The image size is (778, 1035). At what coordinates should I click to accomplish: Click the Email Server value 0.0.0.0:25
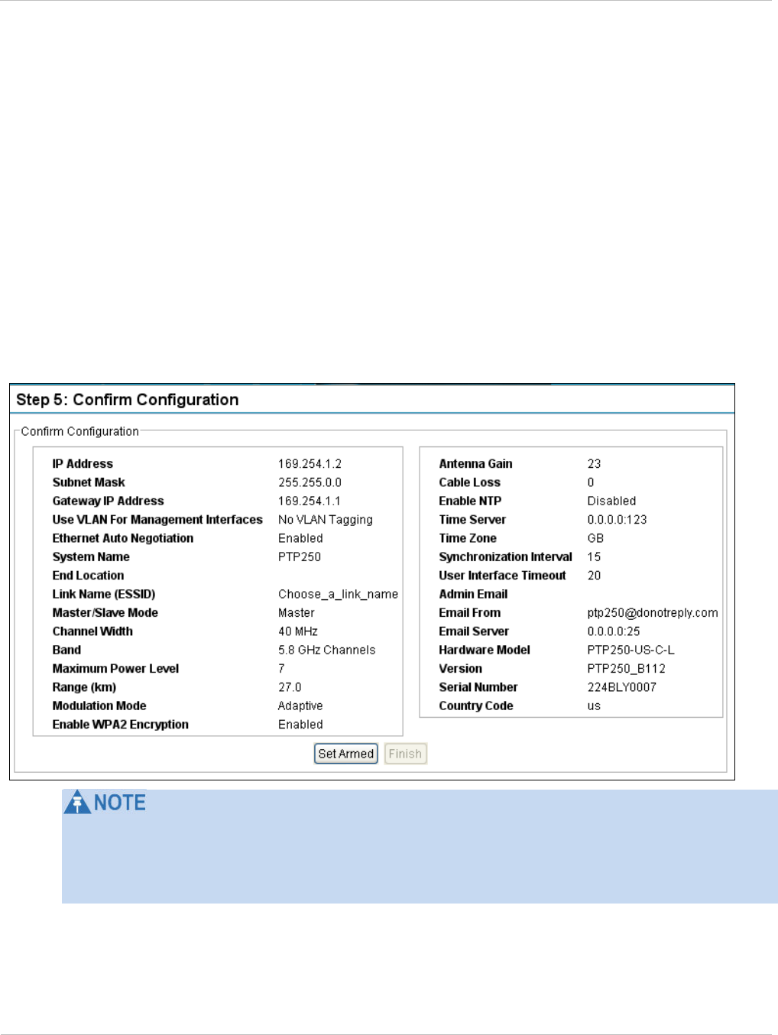pyautogui.click(x=614, y=631)
